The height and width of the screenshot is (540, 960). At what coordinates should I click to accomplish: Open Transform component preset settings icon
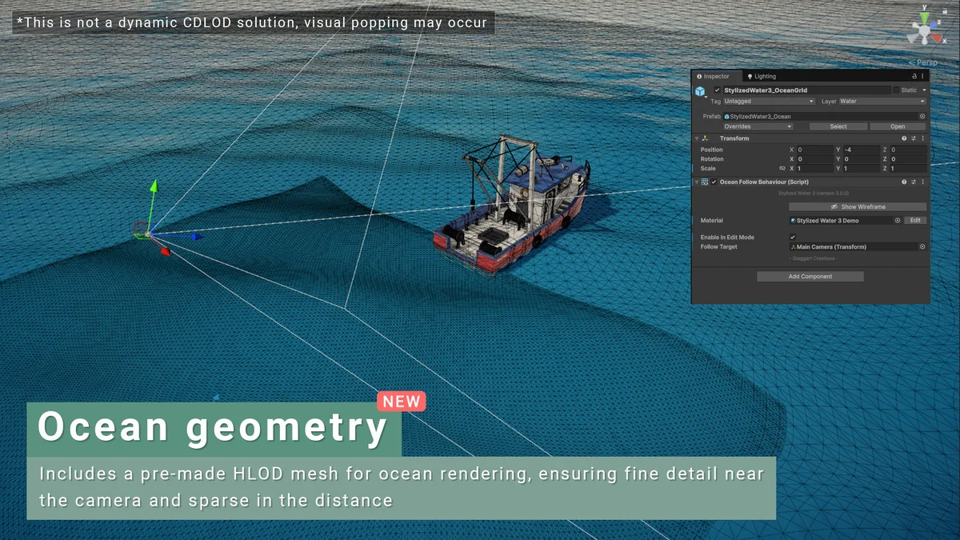pos(913,138)
